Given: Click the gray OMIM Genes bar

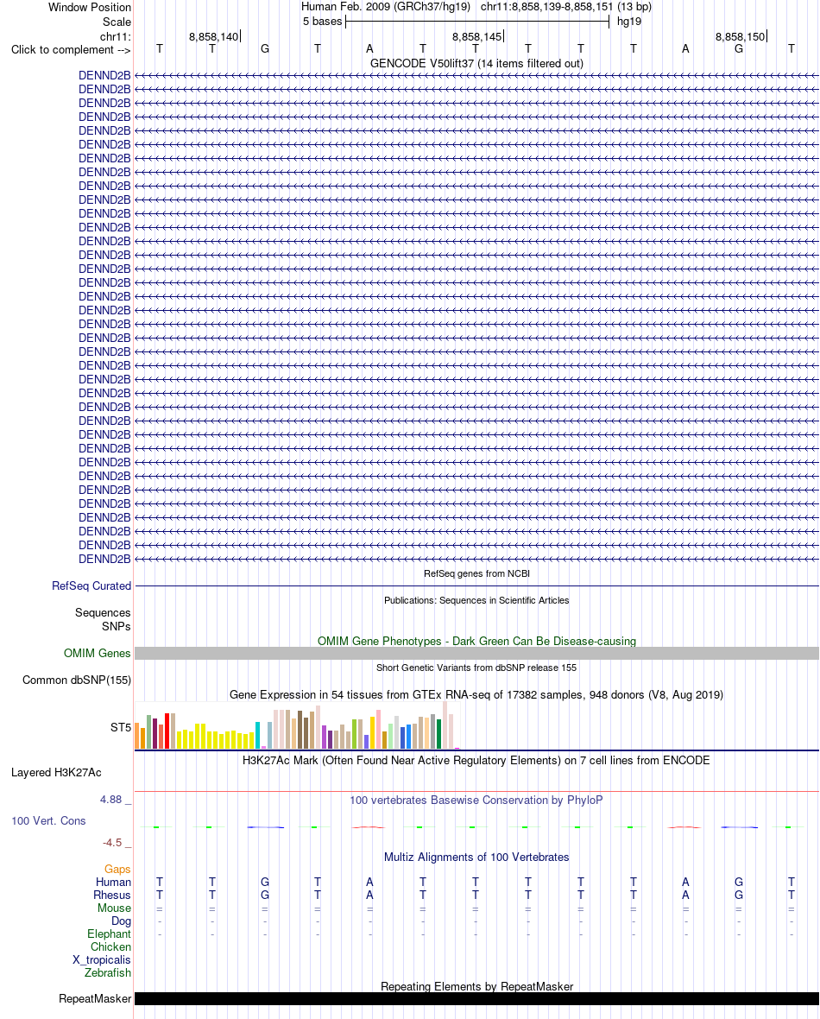Looking at the screenshot, I should (x=476, y=654).
